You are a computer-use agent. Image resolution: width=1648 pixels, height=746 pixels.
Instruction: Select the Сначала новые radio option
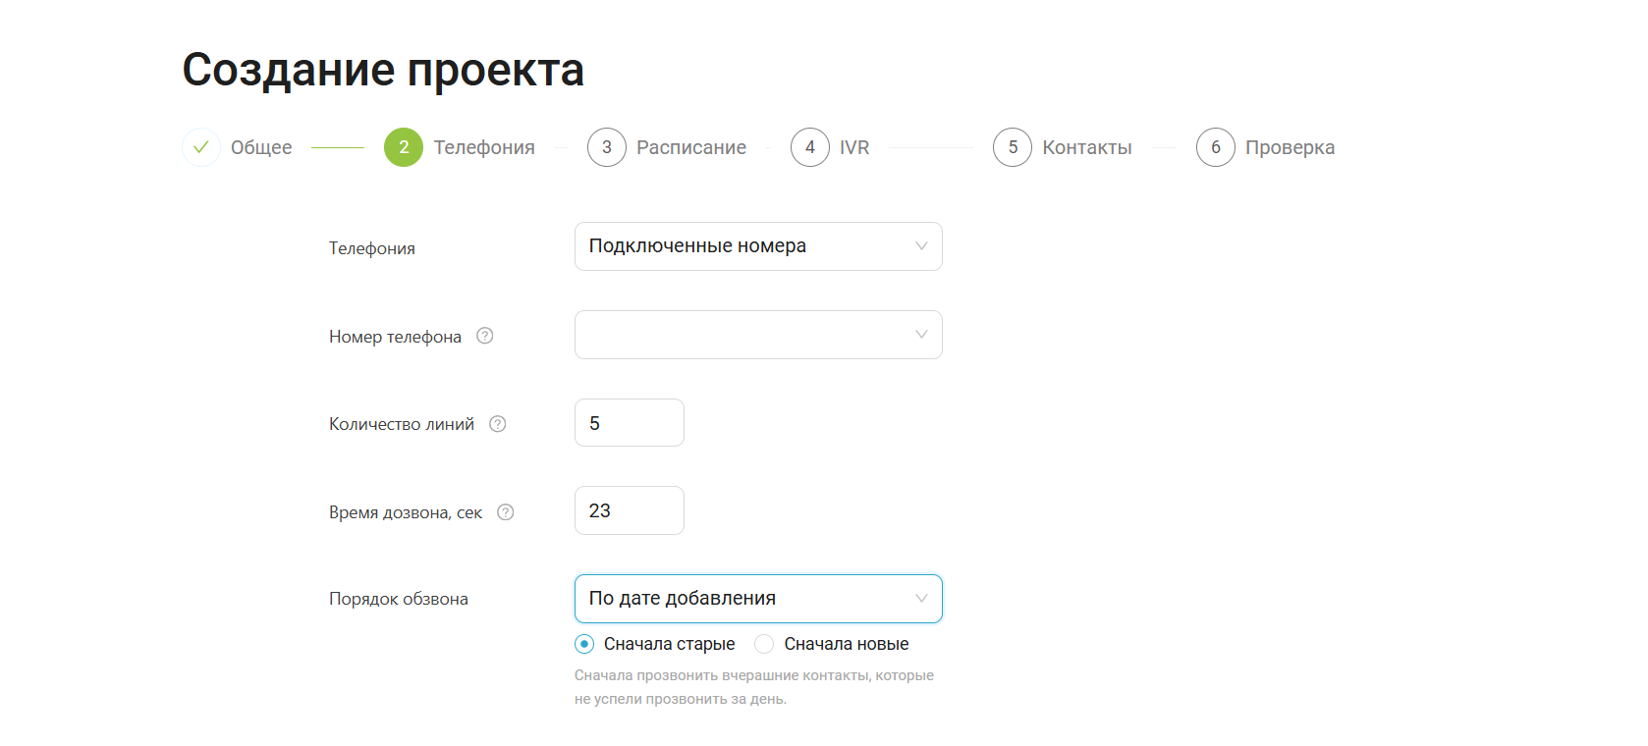click(x=764, y=644)
